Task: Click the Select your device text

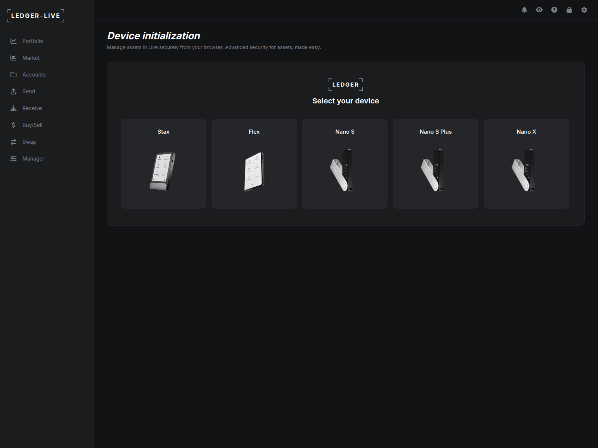Action: pos(346,101)
